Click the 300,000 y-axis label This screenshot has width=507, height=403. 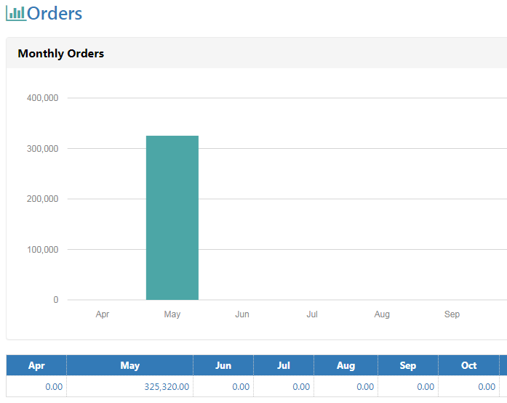click(x=43, y=149)
